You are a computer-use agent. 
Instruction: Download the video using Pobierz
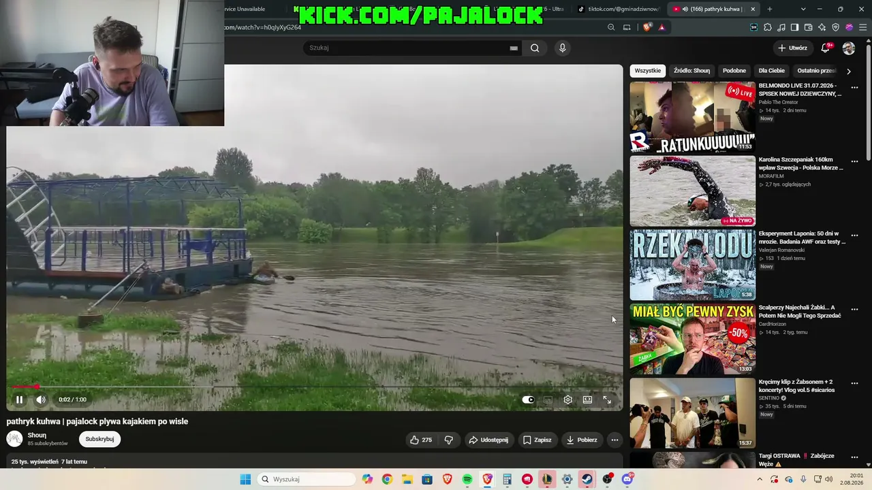(582, 440)
